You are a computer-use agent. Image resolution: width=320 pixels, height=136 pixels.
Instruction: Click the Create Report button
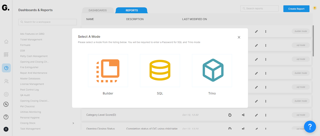[296, 9]
